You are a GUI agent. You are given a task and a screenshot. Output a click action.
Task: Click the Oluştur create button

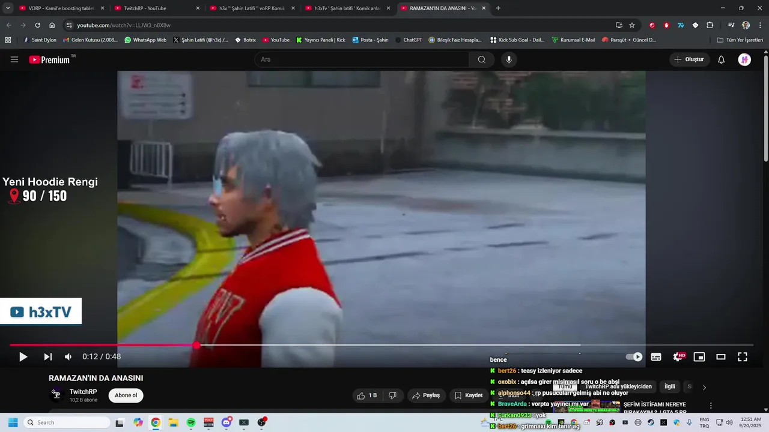tap(689, 59)
